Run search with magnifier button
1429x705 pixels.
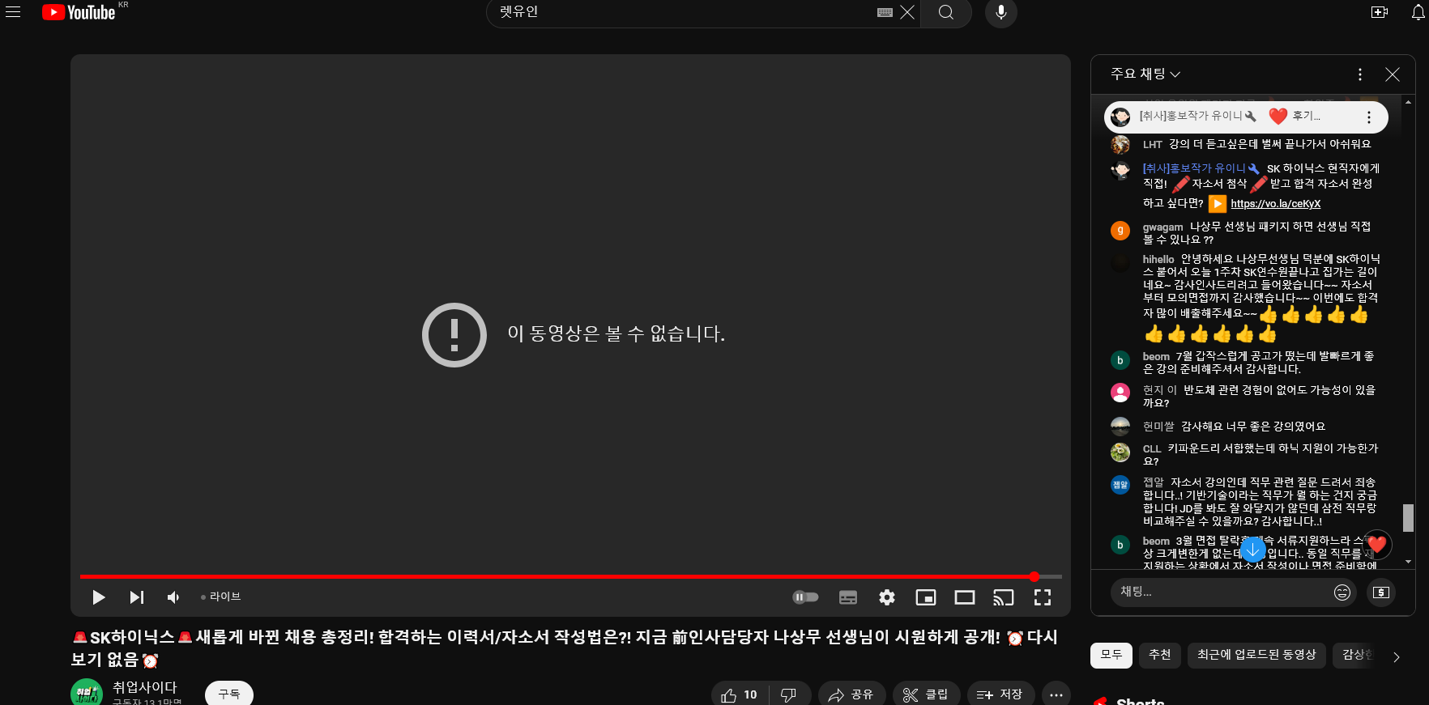946,12
